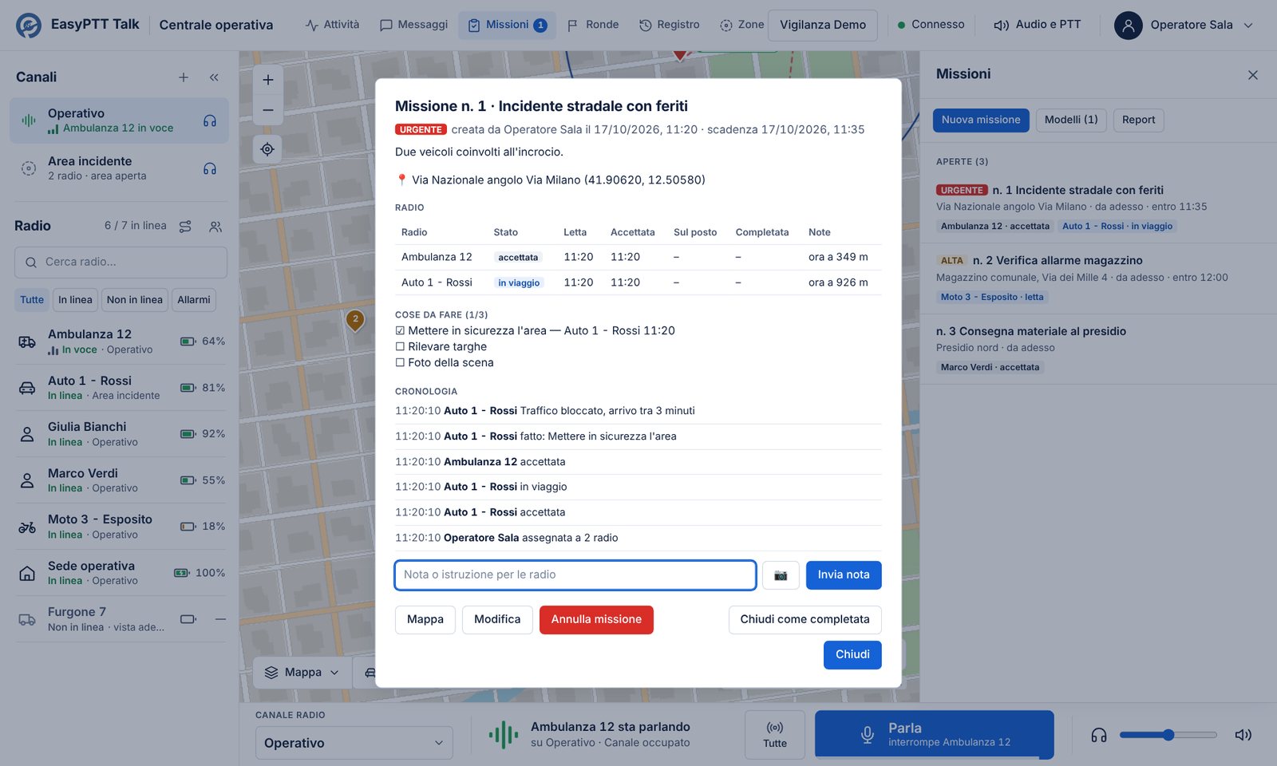Filter radios by In linea
1277x766 pixels.
tap(75, 300)
